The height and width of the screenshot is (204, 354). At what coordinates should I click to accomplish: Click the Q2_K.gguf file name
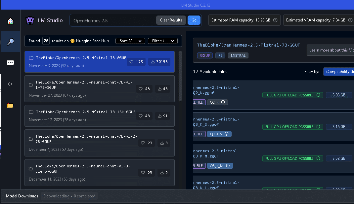tap(216, 90)
